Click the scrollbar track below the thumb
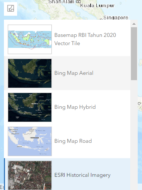Viewport: 142px width, 190px height. (x=134, y=133)
